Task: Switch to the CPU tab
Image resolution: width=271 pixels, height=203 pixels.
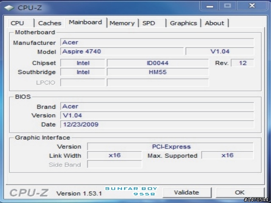Action: pos(21,23)
